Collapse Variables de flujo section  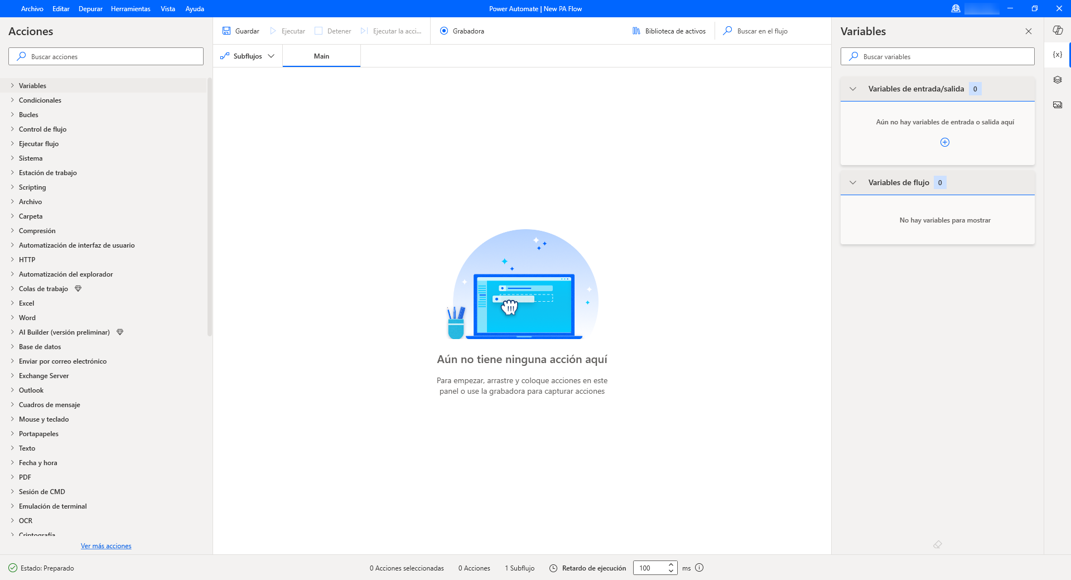coord(853,182)
